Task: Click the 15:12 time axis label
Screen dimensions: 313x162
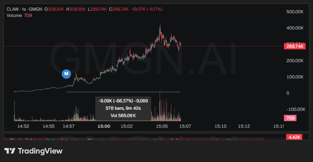Action: point(244,126)
